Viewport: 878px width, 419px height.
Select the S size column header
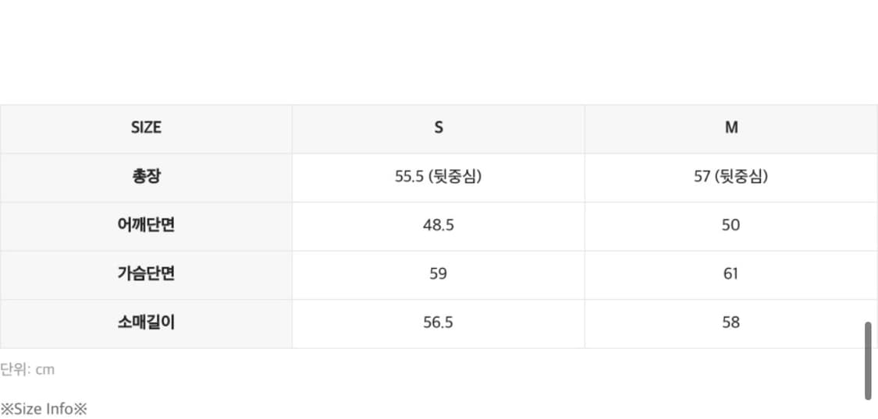point(438,129)
